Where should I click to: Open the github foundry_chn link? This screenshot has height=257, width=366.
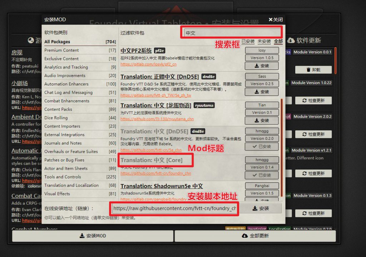pos(156,173)
